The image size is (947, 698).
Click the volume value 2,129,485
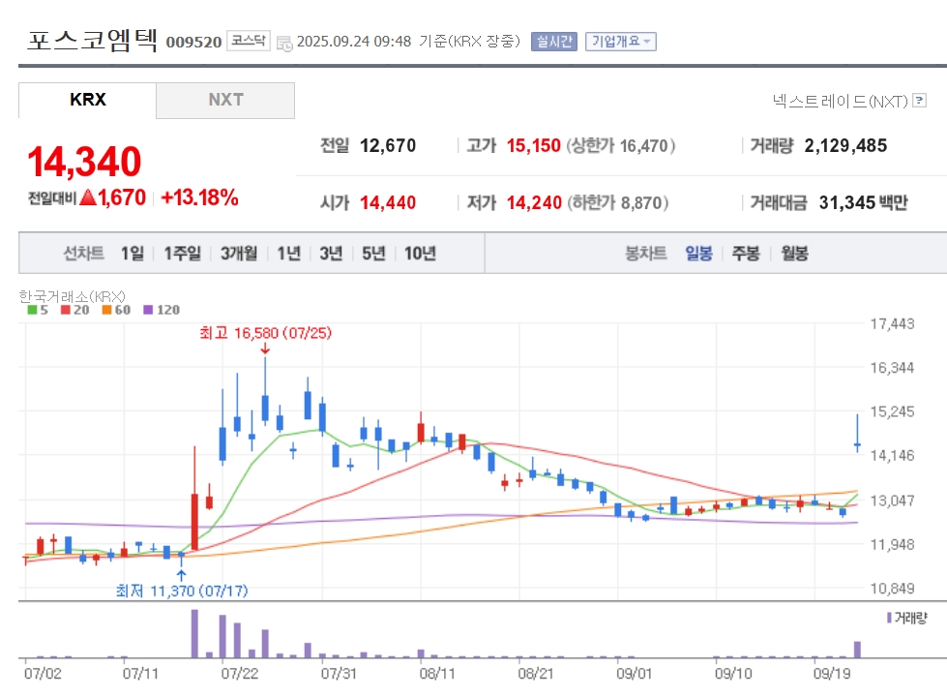(x=845, y=145)
